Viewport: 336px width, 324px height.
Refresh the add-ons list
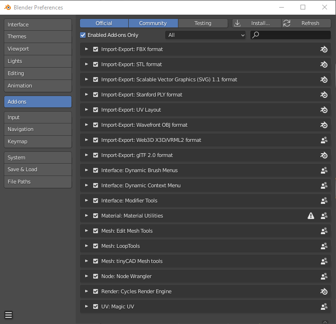click(306, 23)
